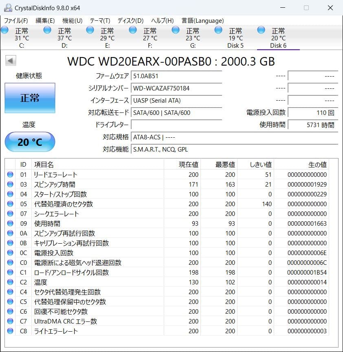This screenshot has height=352, width=343.
Task: Click the 使用時間 value 5731 時間
Action: point(313,125)
